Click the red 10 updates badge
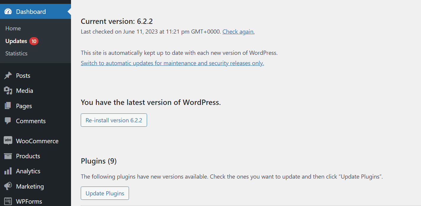 tap(34, 41)
